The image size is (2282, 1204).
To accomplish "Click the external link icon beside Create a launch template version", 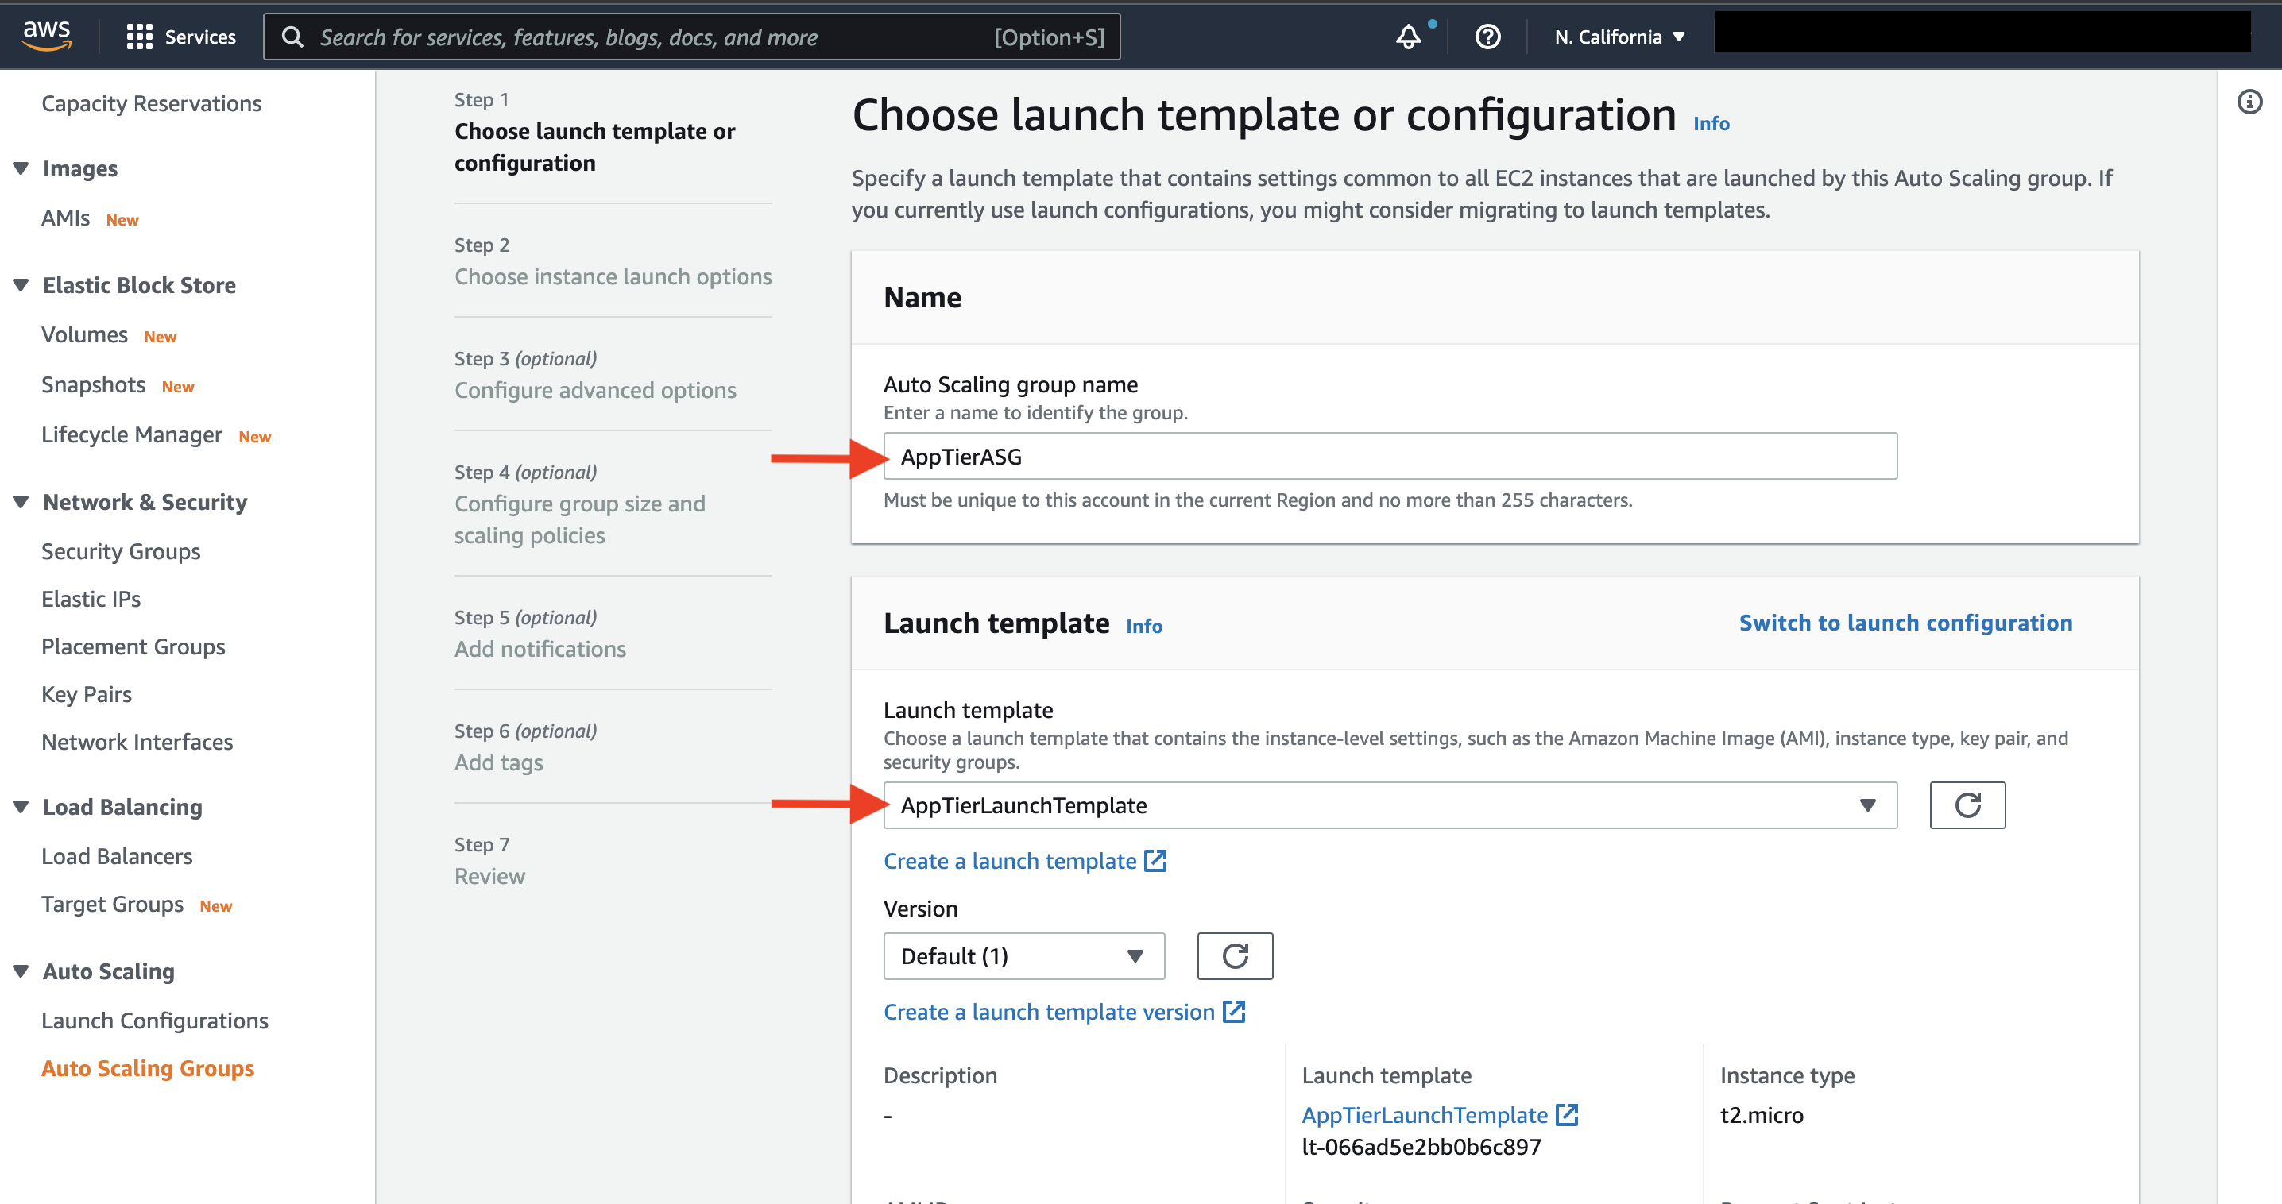I will pyautogui.click(x=1234, y=1011).
